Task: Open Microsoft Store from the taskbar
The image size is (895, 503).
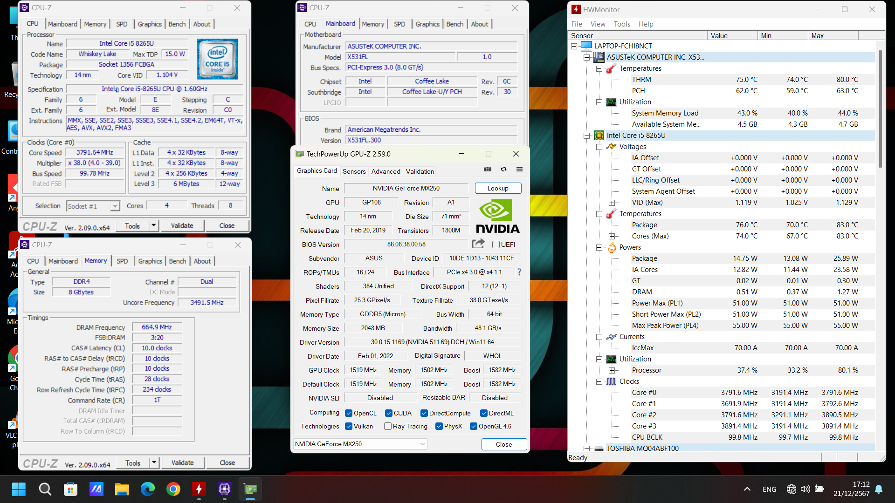Action: pos(70,489)
